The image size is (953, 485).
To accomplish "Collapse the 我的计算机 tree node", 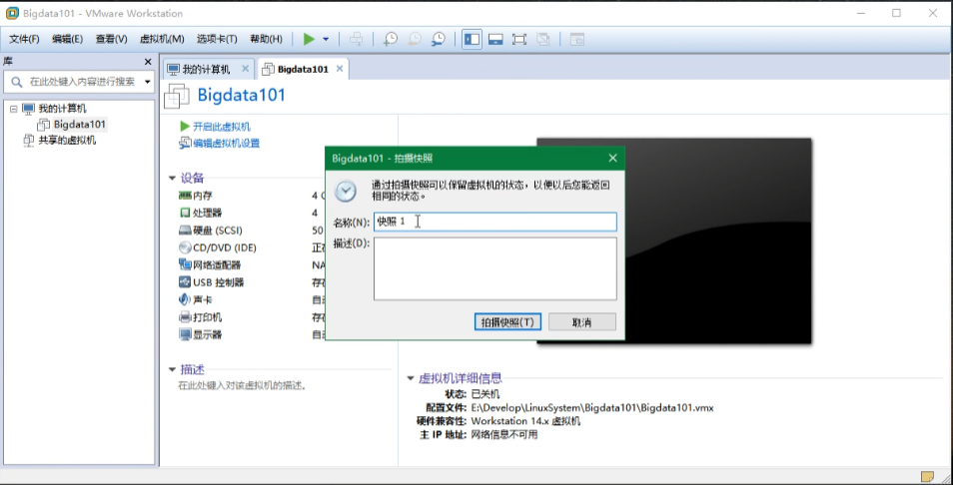I will pyautogui.click(x=13, y=109).
